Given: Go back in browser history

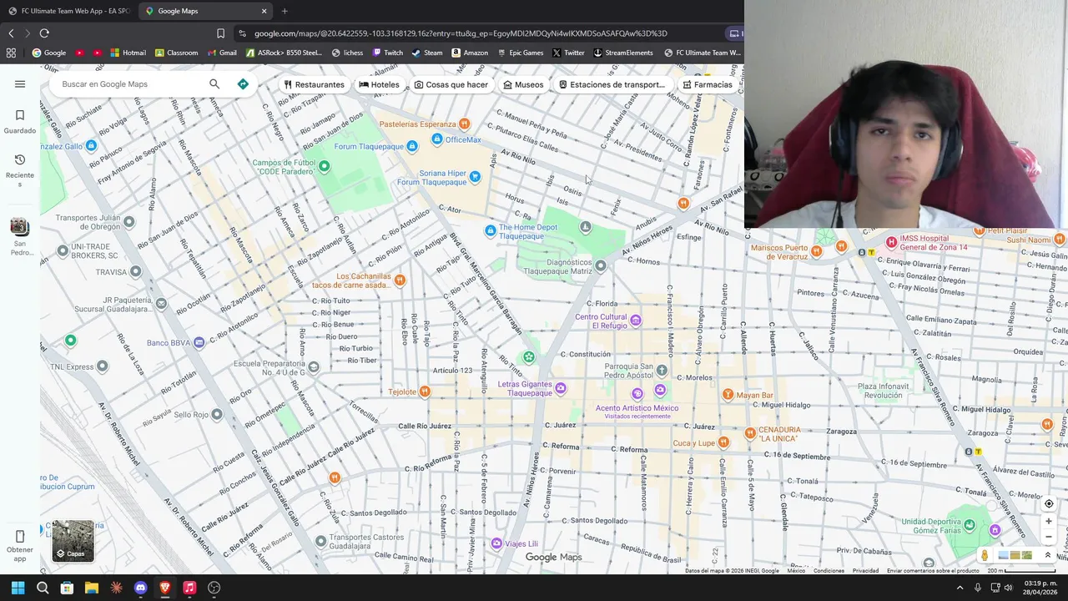Looking at the screenshot, I should (x=11, y=33).
